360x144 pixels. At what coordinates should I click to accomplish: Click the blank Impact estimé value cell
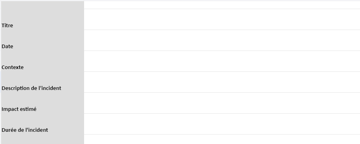pos(222,103)
